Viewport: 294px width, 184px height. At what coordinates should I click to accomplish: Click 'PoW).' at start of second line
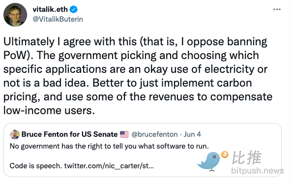18,55
